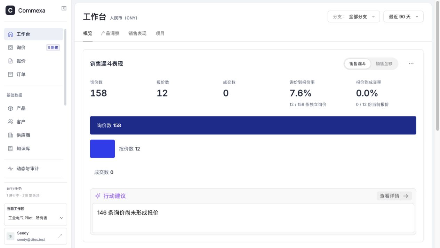Switch to the 产品洞察 tab
Viewport: 440px width, 248px height.
(110, 33)
